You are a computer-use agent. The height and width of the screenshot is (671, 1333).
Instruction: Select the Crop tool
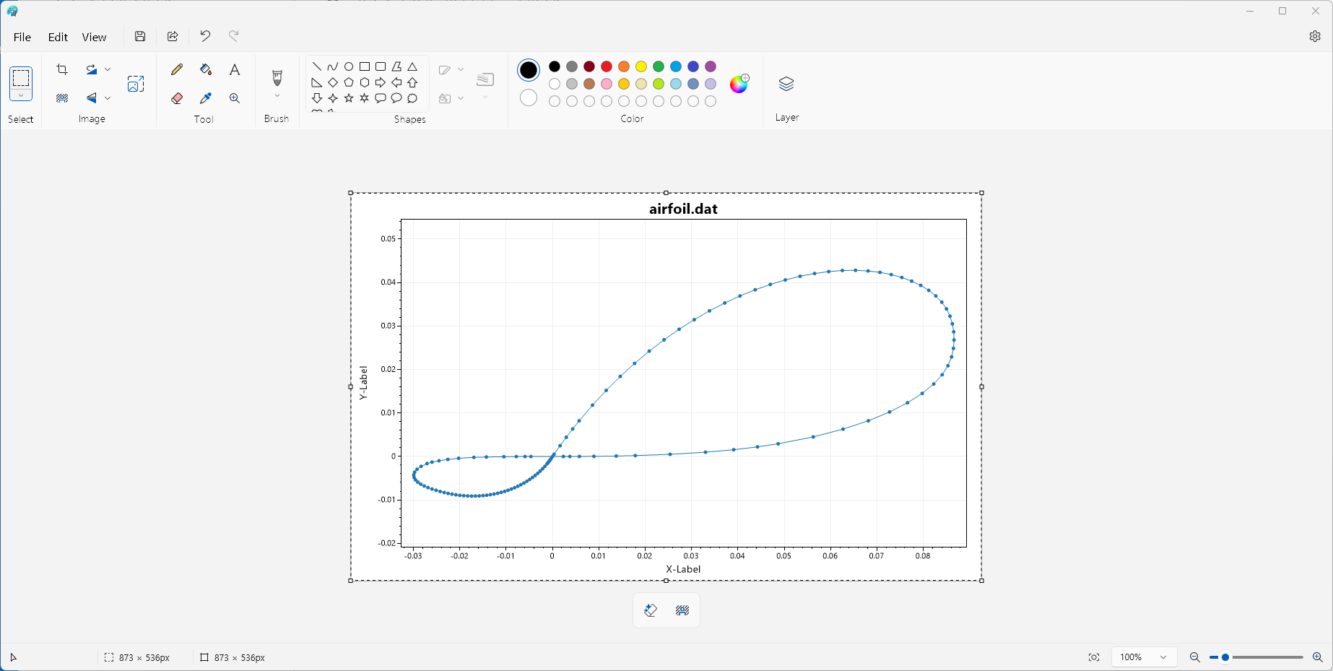[62, 69]
